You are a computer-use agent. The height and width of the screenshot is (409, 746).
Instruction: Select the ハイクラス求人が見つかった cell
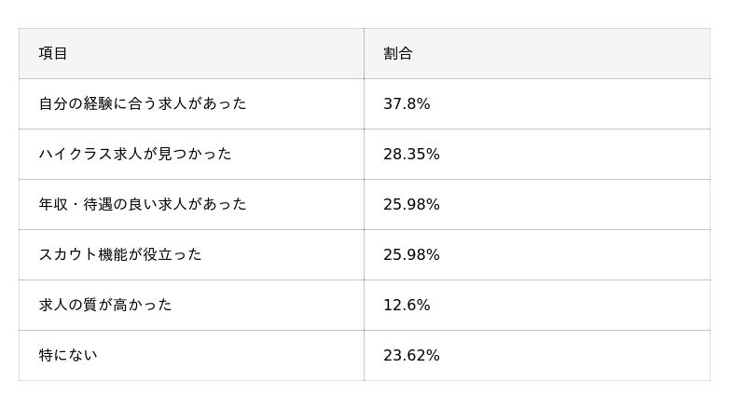pyautogui.click(x=135, y=154)
